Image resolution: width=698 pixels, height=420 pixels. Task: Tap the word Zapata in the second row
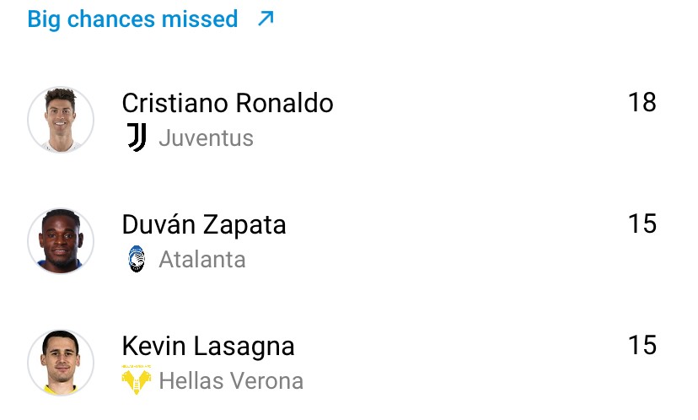point(244,224)
